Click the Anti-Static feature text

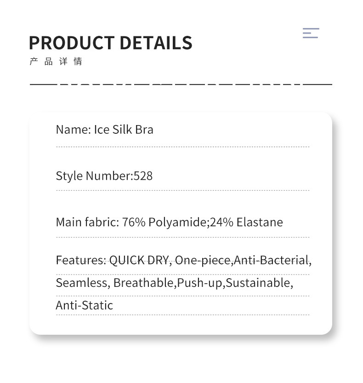84,305
